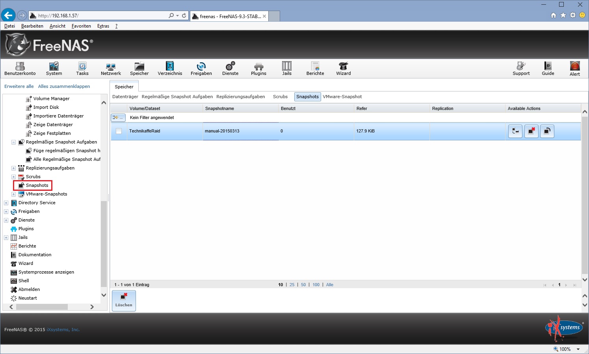The image size is (589, 354).
Task: Click the rollback snapshot action icon
Action: coord(547,131)
